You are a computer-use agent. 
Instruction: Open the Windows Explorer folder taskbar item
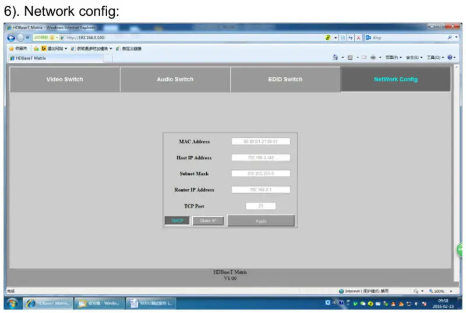pyautogui.click(x=100, y=304)
